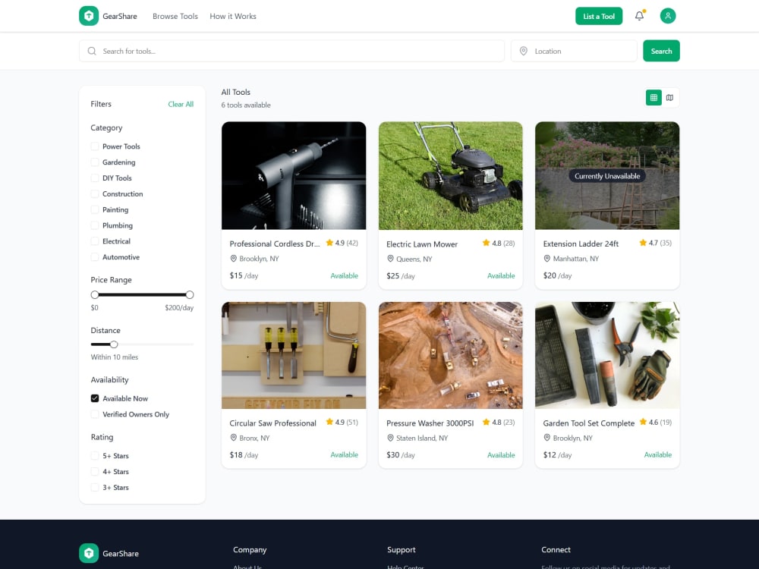The width and height of the screenshot is (759, 569).
Task: Click Available status on Circular Saw card
Action: [x=344, y=454]
